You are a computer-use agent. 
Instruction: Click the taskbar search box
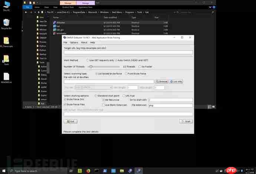[x=38, y=171]
